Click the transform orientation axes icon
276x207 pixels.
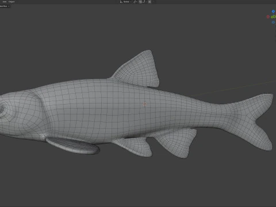(121, 2)
